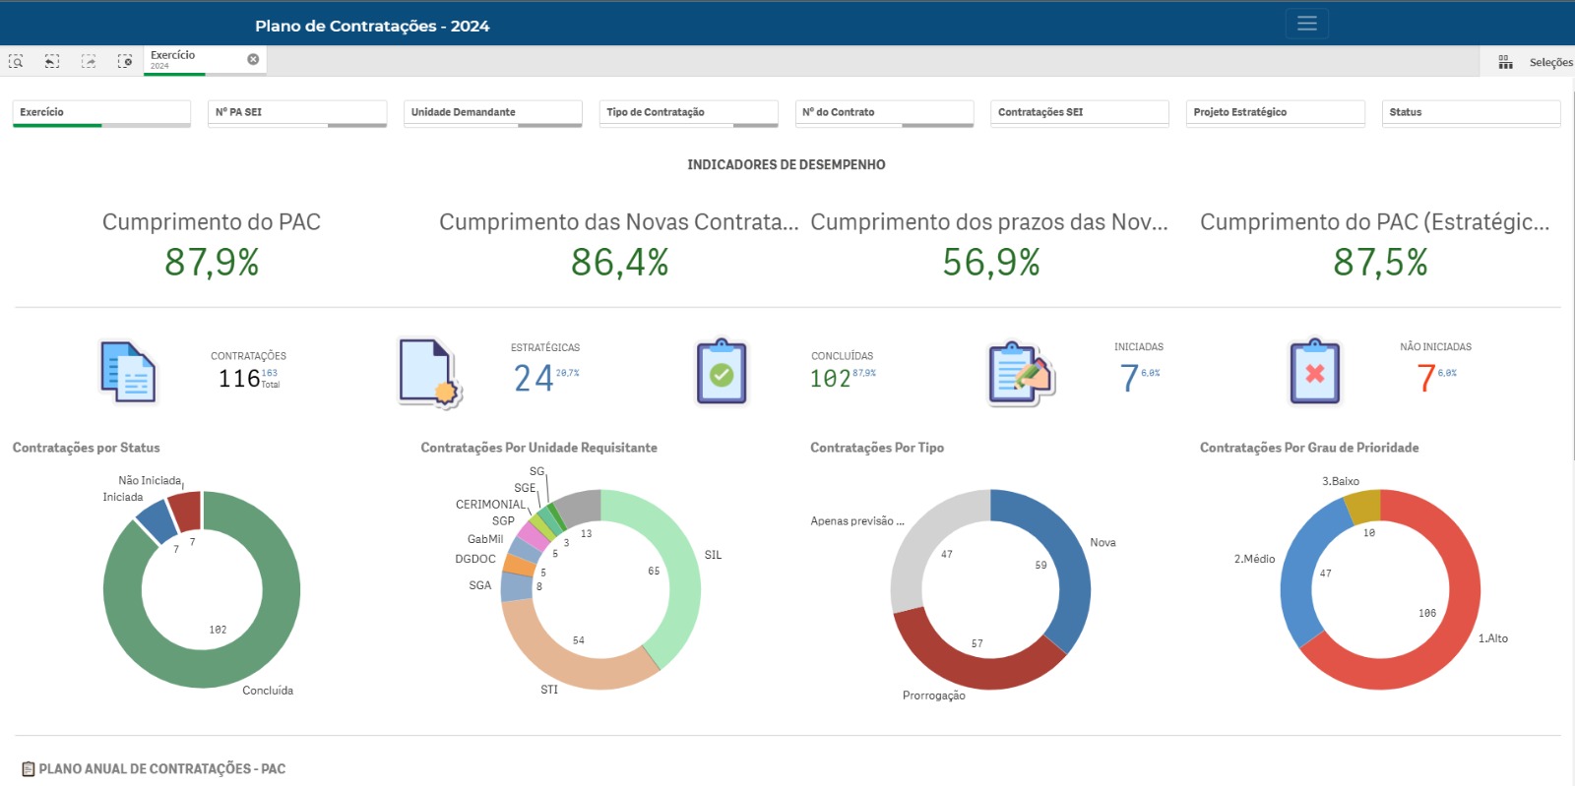
Task: Open the Exercício filter pane
Action: tap(101, 113)
